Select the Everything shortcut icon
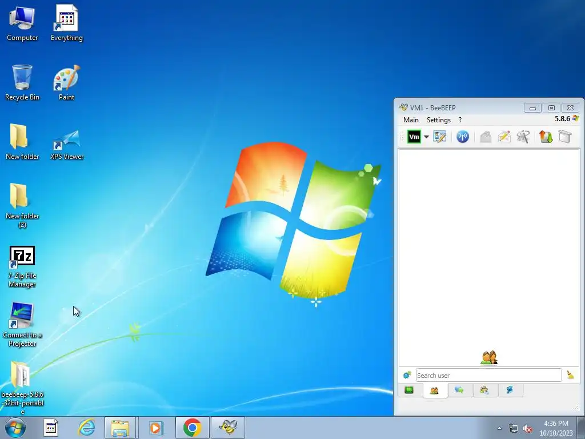585x439 pixels. click(x=67, y=23)
